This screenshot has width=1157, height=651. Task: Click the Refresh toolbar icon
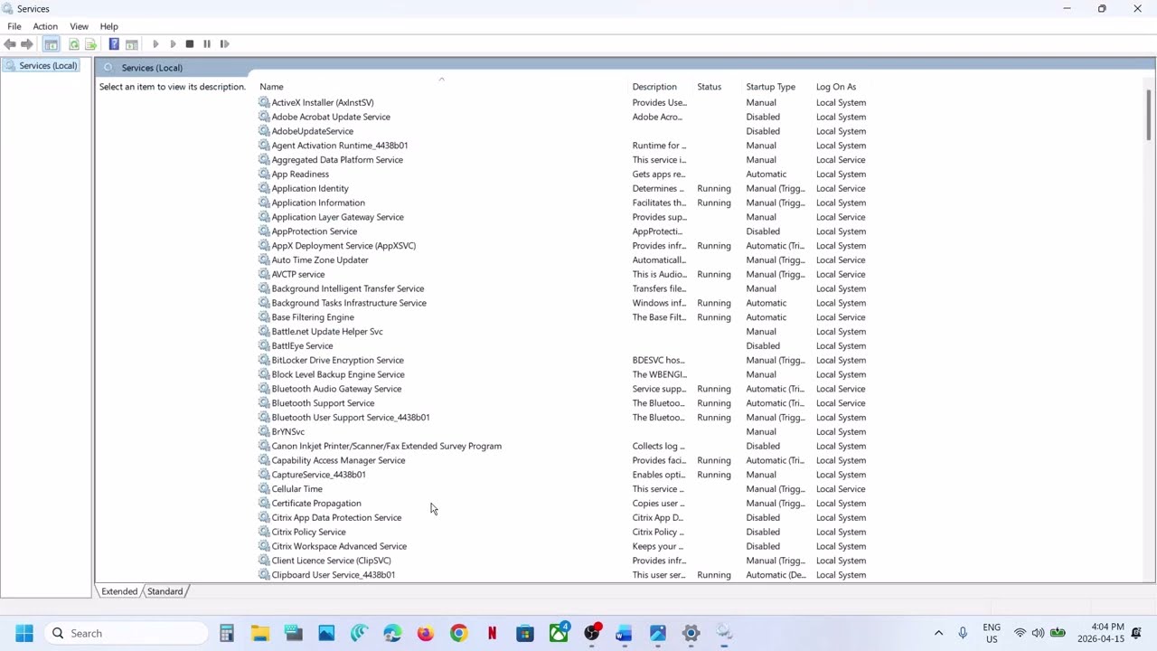point(74,43)
